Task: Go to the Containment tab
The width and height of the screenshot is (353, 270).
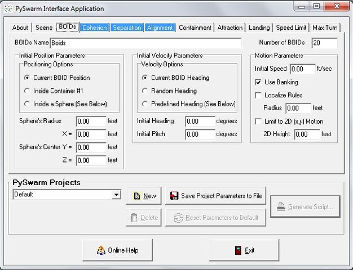Action: 195,28
